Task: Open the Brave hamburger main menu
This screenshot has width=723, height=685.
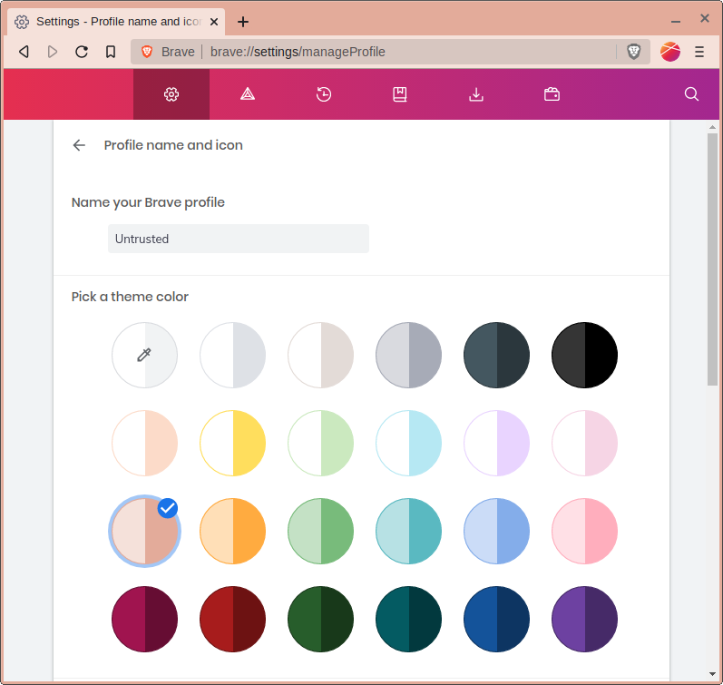Action: click(x=699, y=52)
